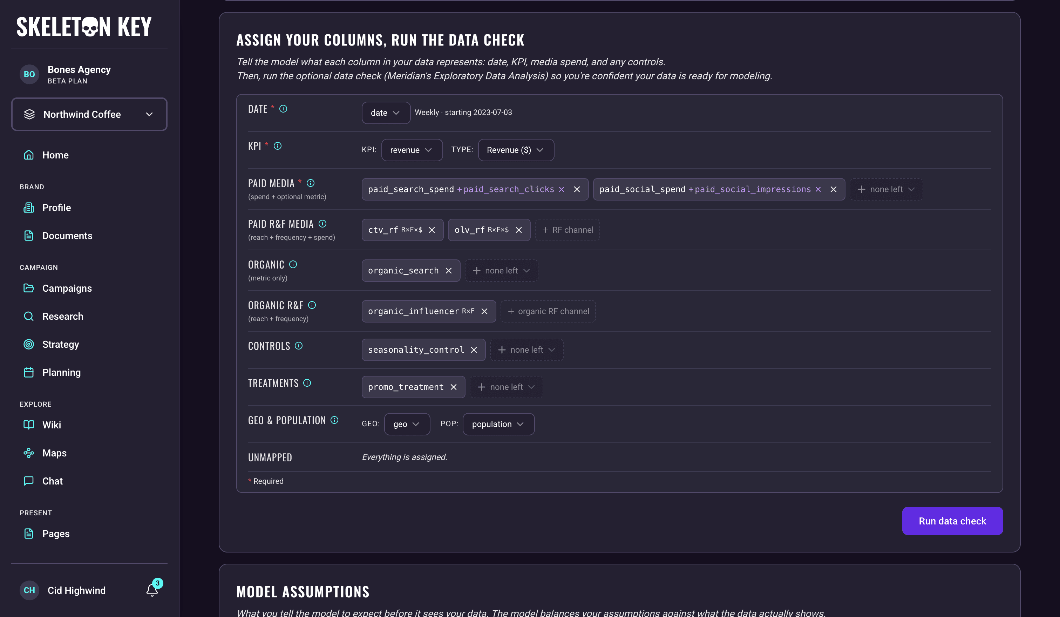Click the Bones Agency account header

pyautogui.click(x=66, y=74)
